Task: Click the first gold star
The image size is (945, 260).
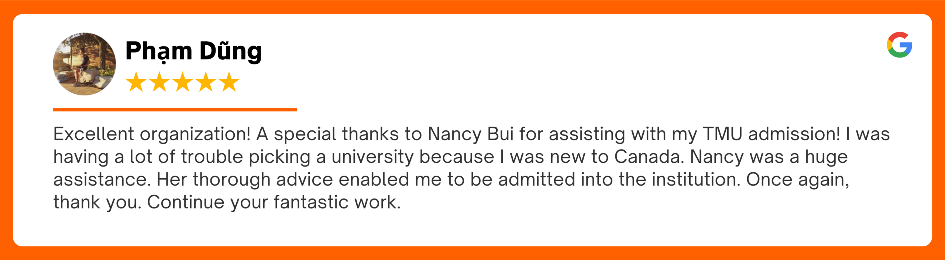Action: (136, 82)
